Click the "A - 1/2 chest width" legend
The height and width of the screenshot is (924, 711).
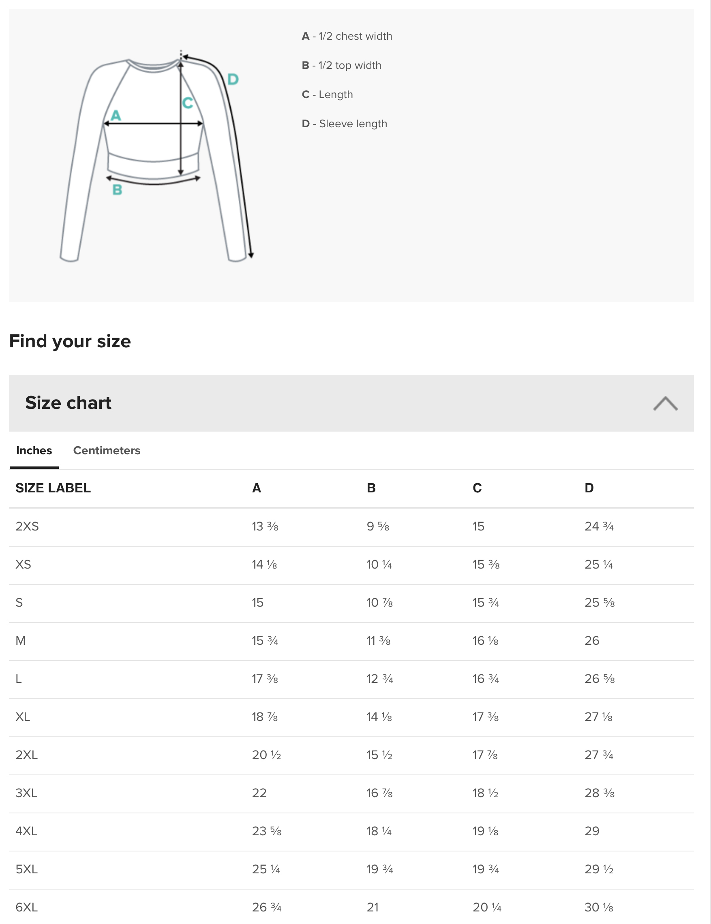[x=347, y=36]
